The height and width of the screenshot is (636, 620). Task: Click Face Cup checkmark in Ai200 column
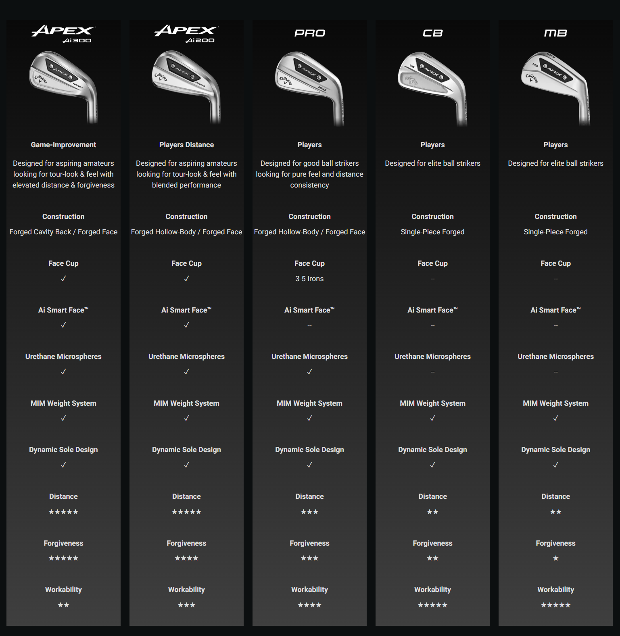coord(186,279)
